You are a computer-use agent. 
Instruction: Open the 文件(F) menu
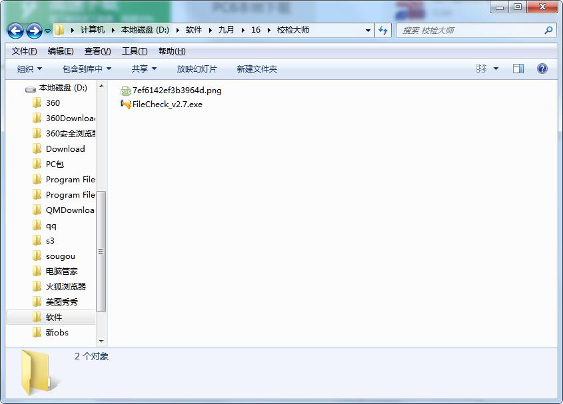pos(24,51)
